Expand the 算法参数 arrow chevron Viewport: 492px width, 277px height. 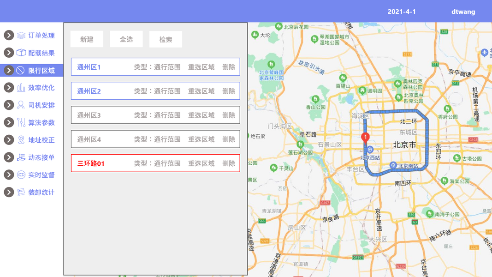(x=9, y=122)
